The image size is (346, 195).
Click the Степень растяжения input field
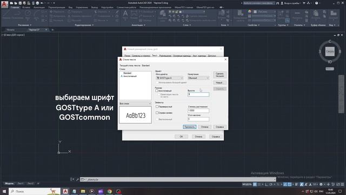click(198, 110)
